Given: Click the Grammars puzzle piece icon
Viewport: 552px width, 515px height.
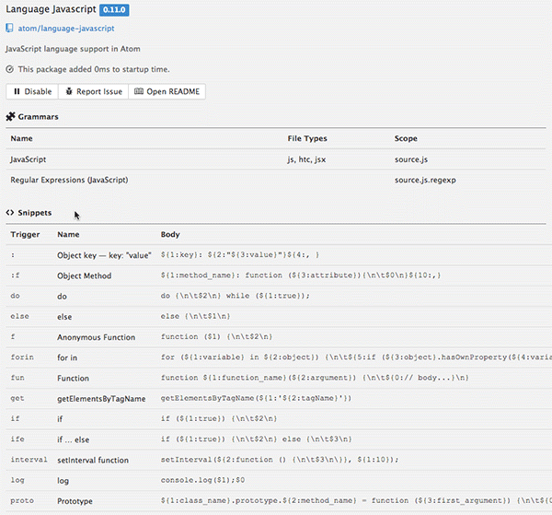Looking at the screenshot, I should [x=10, y=116].
